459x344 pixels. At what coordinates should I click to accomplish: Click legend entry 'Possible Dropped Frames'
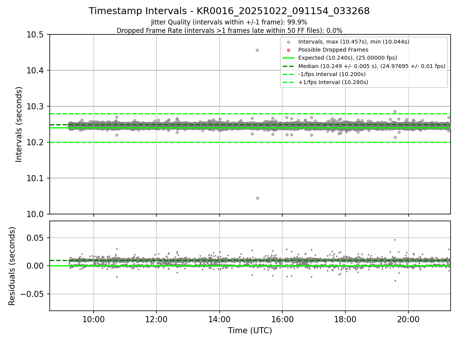click(x=333, y=50)
